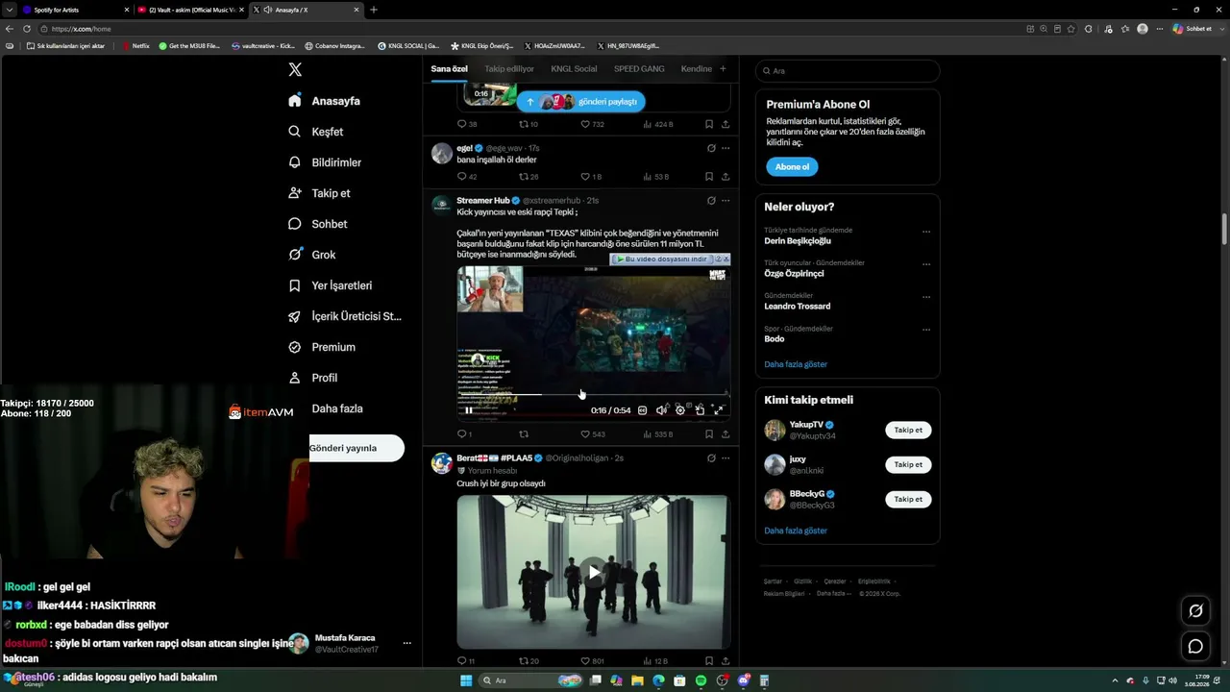Open options for Bodo trend
This screenshot has width=1230, height=692.
click(926, 330)
